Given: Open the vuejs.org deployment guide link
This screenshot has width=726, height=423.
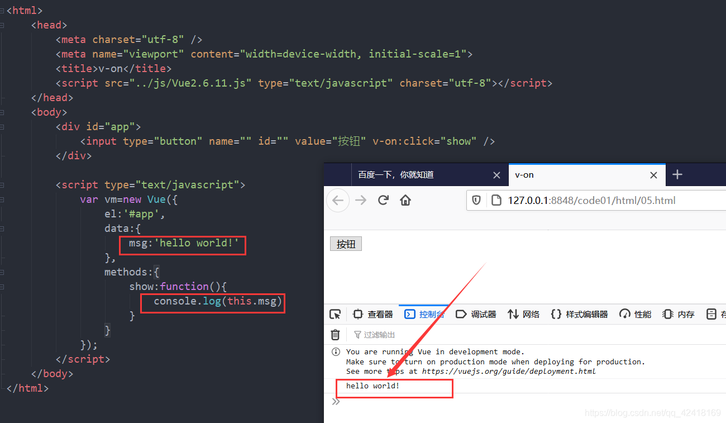Looking at the screenshot, I should [x=509, y=371].
